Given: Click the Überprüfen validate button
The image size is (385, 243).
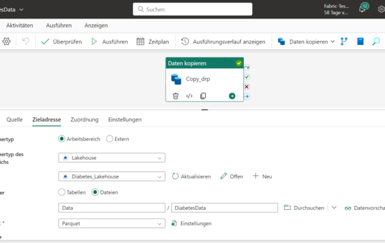Looking at the screenshot, I should point(62,42).
